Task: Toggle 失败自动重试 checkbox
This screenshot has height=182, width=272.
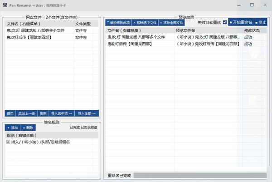Action: point(225,22)
